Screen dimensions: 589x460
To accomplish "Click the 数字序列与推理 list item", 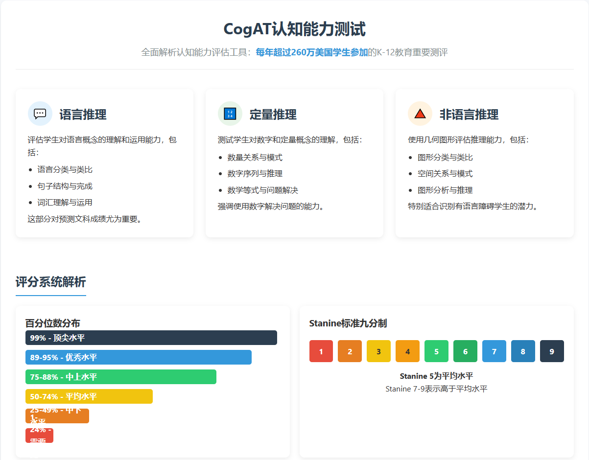I will (x=255, y=174).
